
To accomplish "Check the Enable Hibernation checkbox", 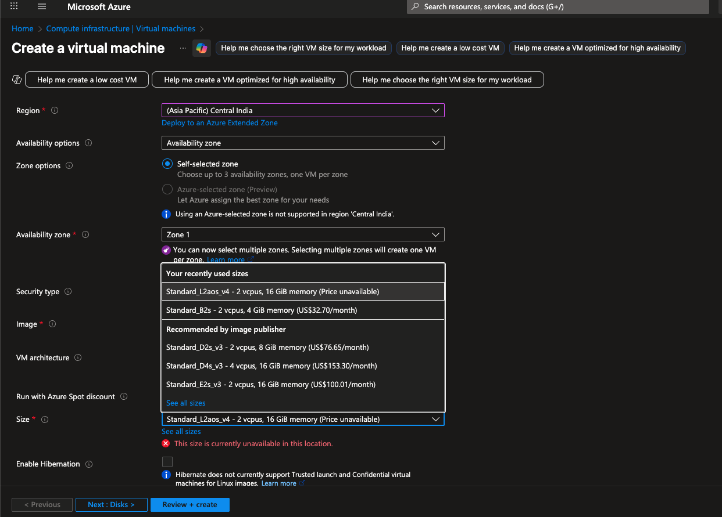I will point(167,462).
